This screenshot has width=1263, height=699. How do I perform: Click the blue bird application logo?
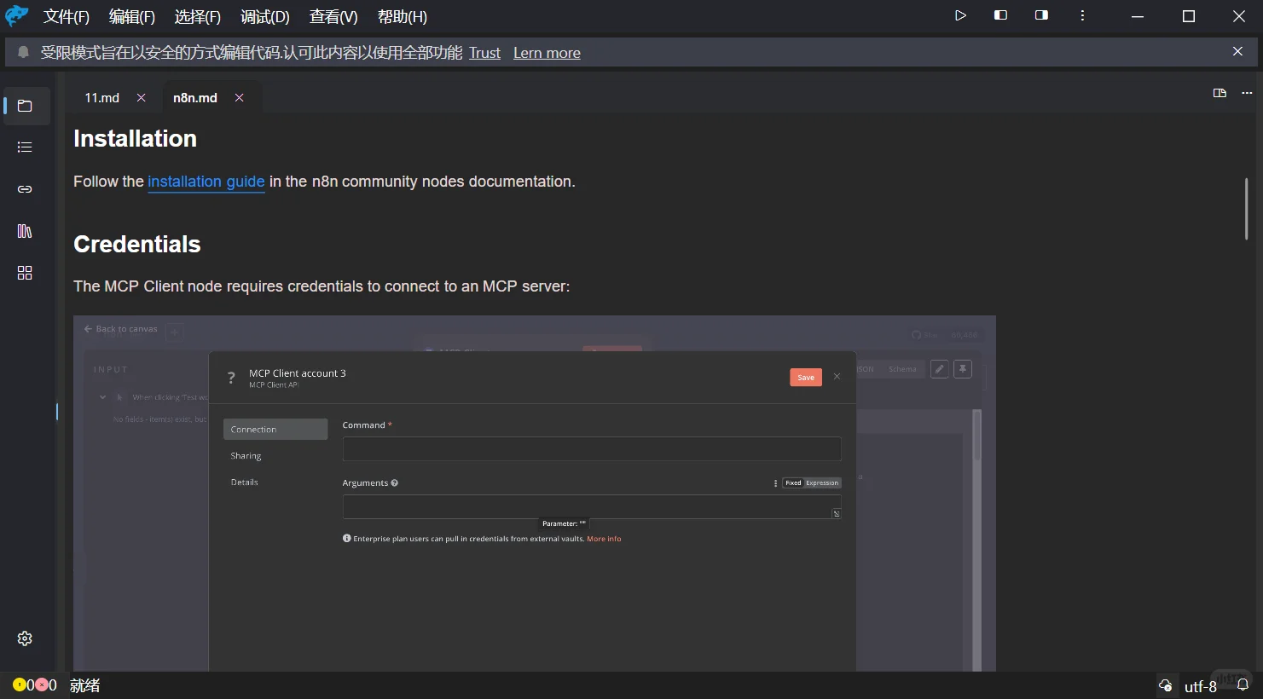click(17, 16)
